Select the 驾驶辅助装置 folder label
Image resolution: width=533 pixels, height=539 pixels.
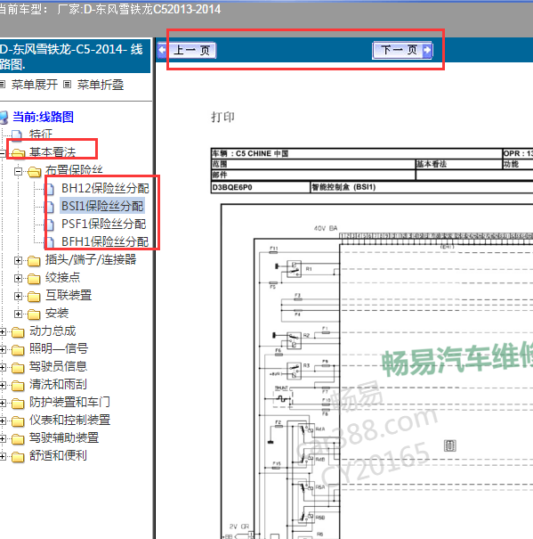click(64, 438)
